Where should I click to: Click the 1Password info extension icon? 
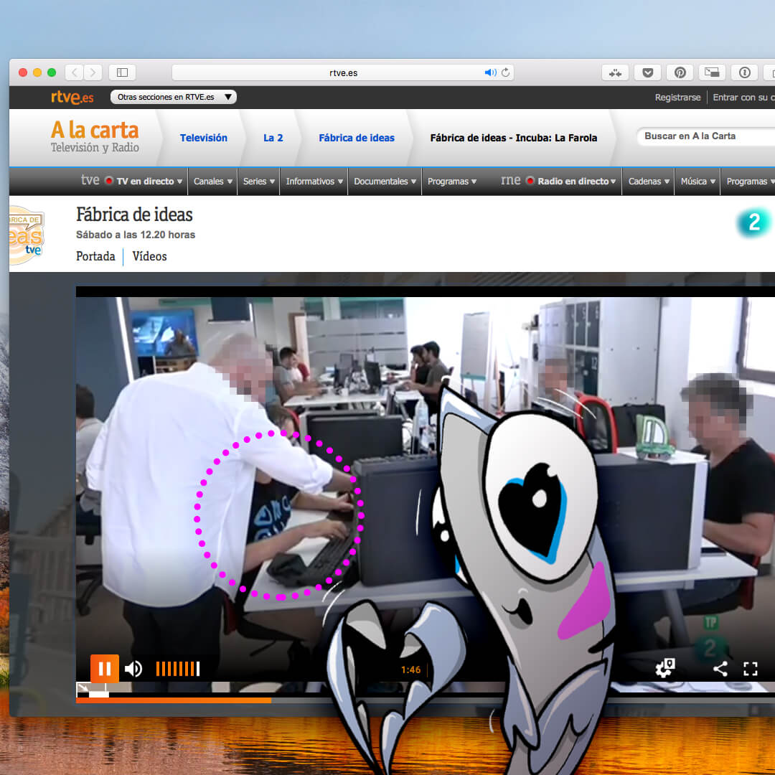tap(744, 72)
